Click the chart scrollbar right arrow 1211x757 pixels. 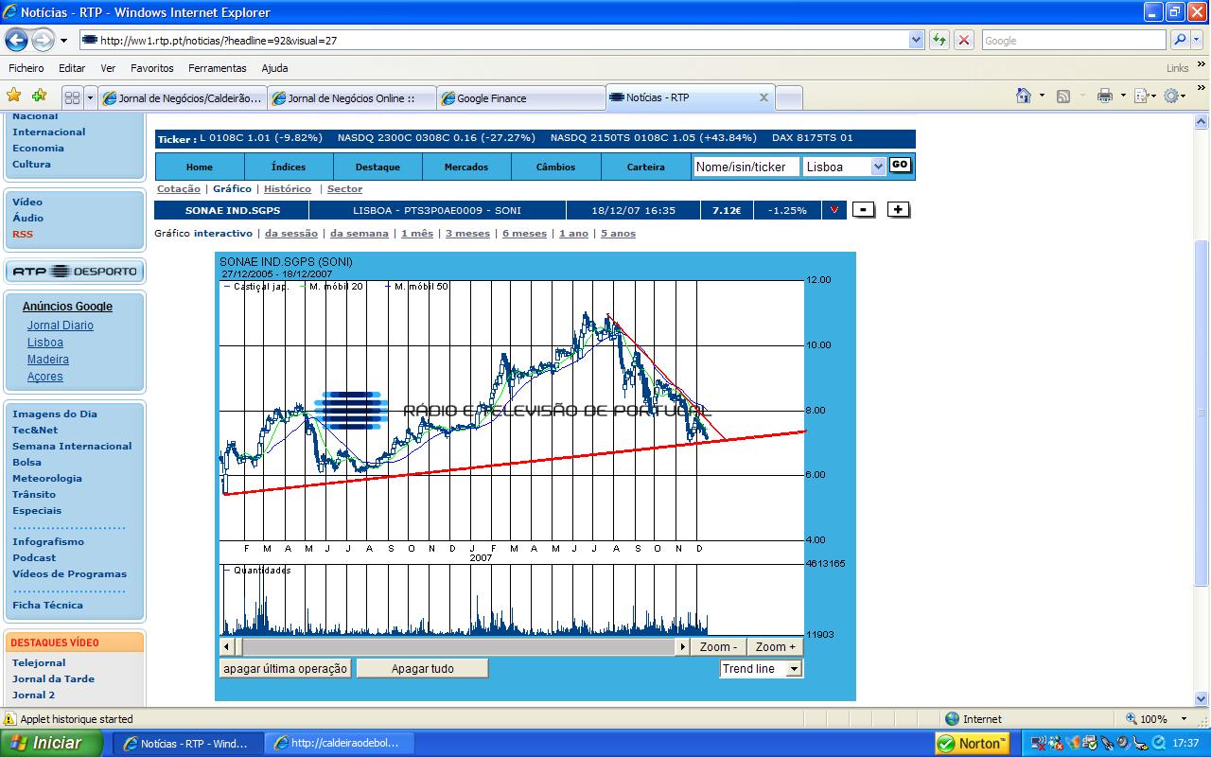point(683,647)
